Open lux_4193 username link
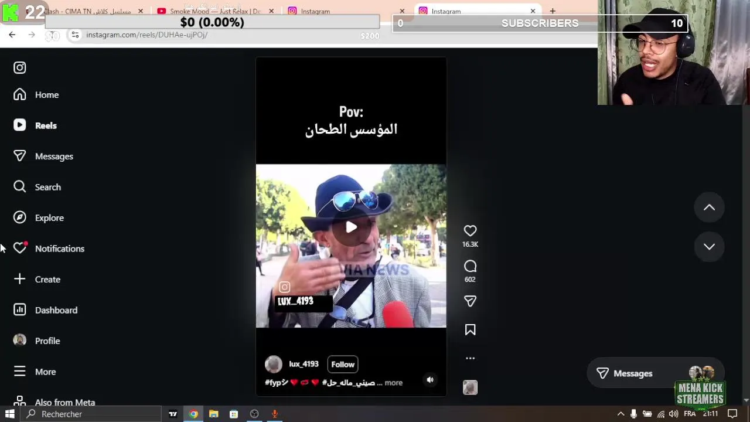Screen dimensions: 750x422 click(304, 364)
